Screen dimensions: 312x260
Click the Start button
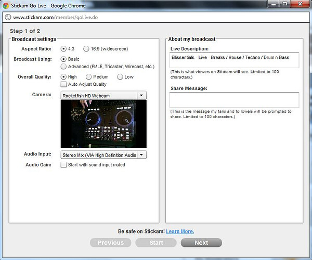(156, 243)
